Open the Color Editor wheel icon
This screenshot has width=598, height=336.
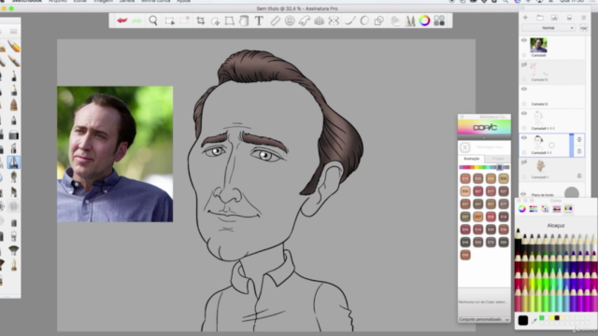(x=424, y=21)
